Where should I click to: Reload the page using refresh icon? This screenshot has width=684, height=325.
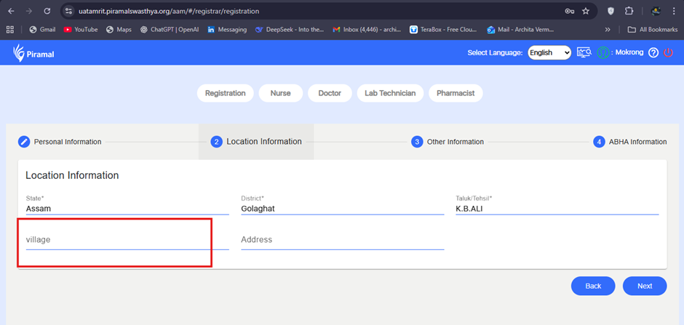click(47, 12)
